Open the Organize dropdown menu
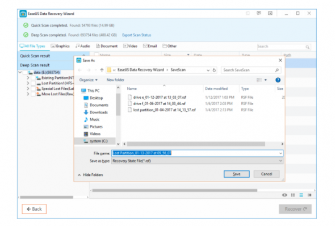The image size is (335, 226). 89,80
